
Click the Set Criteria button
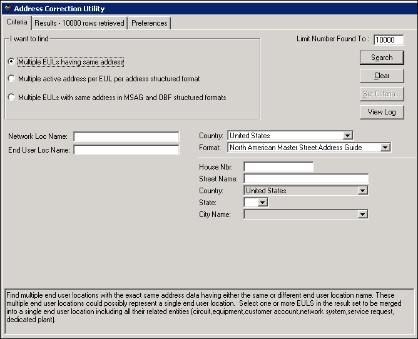[x=382, y=94]
